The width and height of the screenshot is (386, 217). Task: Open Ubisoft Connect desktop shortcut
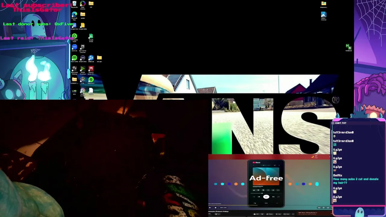point(83,92)
